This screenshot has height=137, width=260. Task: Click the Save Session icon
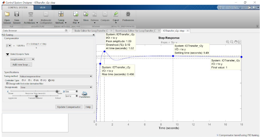[x=17, y=14]
